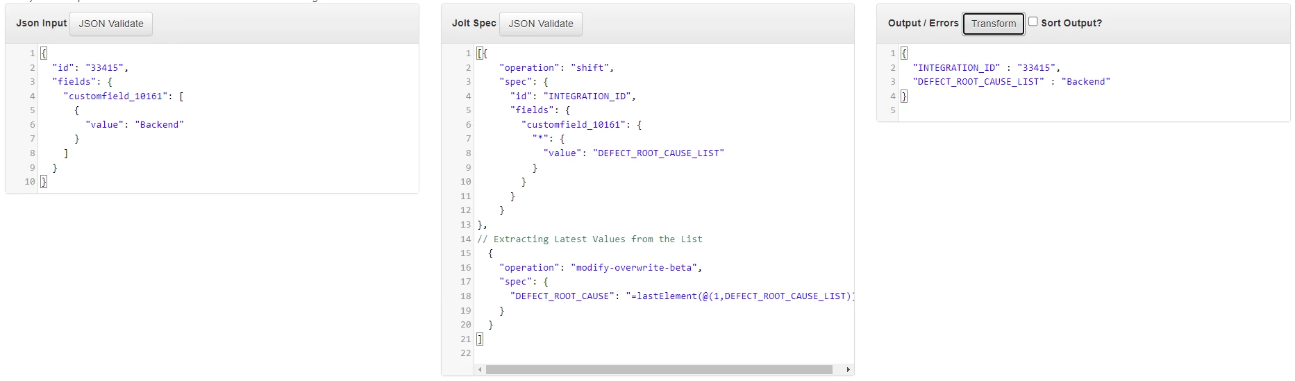Click the "value": "DEFECT_ROOT_CAUSE_LIST" line in Jolt Spec
The width and height of the screenshot is (1295, 381).
[x=634, y=153]
